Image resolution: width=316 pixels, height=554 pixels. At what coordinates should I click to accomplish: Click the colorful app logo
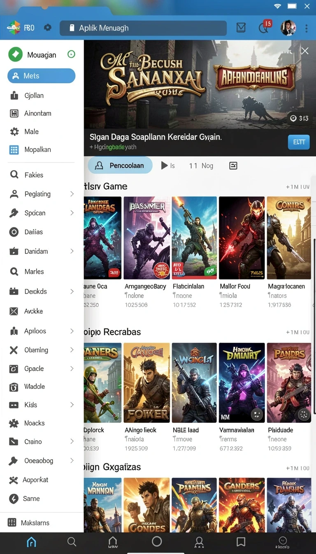coord(14,28)
